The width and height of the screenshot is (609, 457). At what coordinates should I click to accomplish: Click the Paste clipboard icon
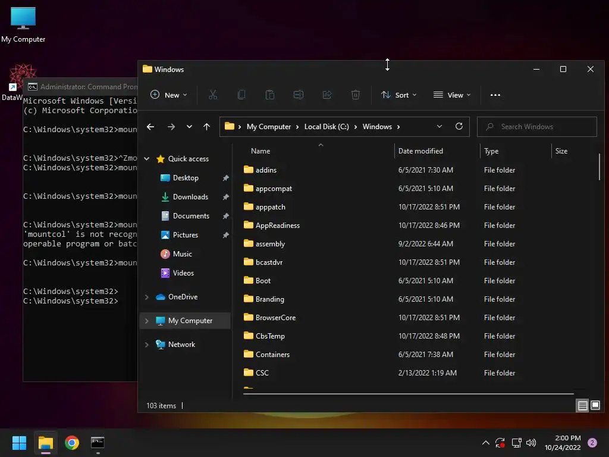270,95
